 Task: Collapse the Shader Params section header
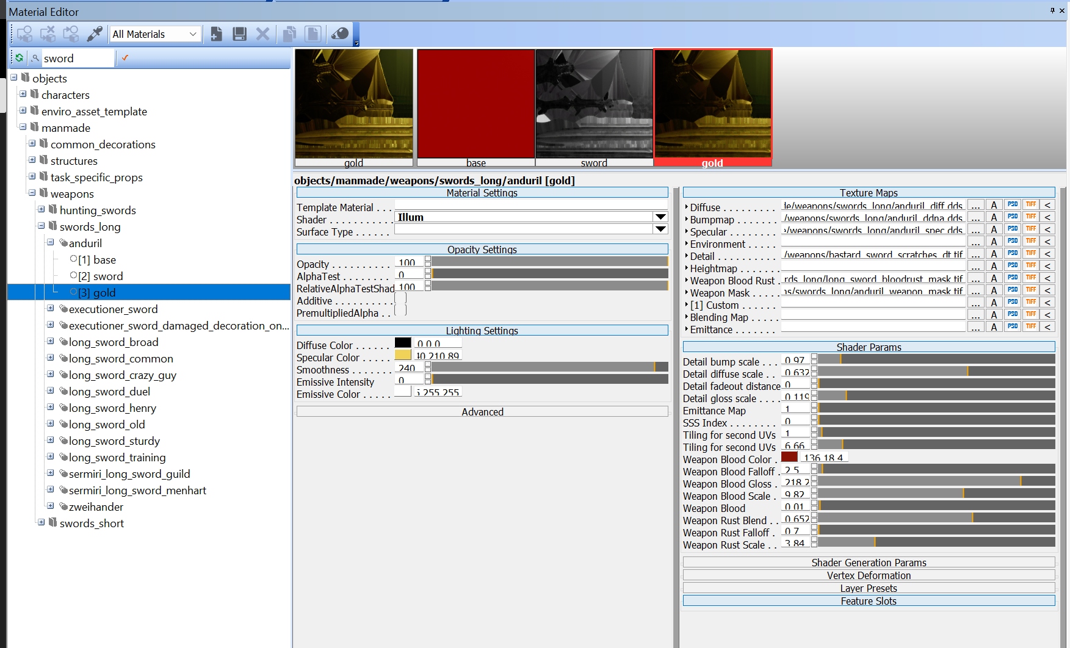coord(869,347)
